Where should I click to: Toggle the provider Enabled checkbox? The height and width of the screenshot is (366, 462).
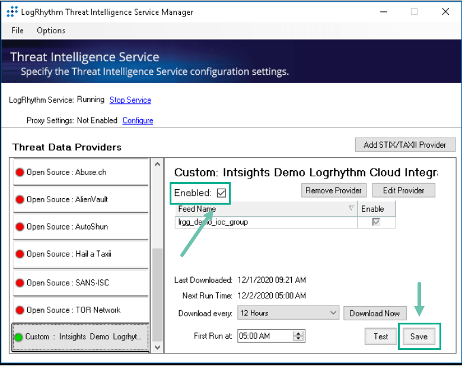[x=222, y=193]
